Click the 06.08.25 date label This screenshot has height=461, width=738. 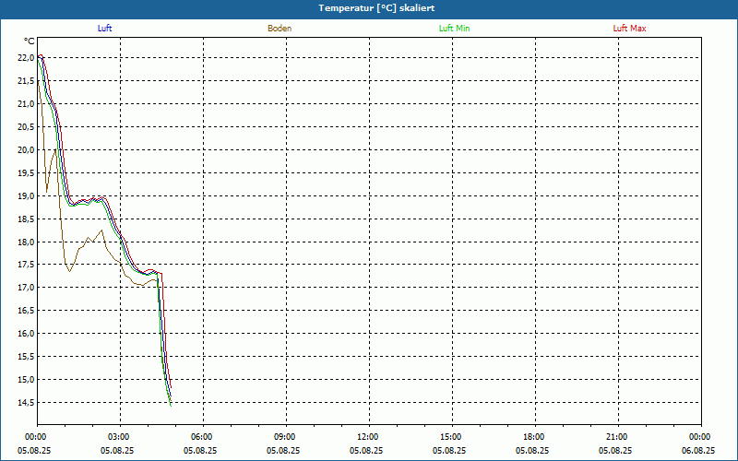tap(698, 450)
